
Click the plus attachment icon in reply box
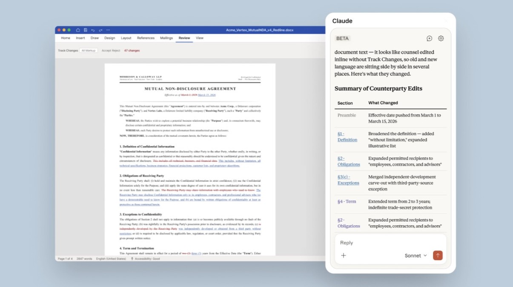pos(344,255)
